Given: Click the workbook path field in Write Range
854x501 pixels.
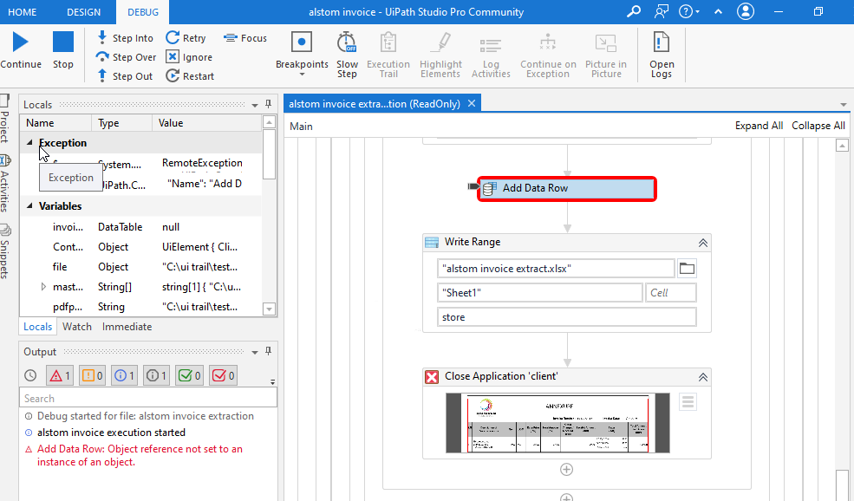Looking at the screenshot, I should coord(556,269).
